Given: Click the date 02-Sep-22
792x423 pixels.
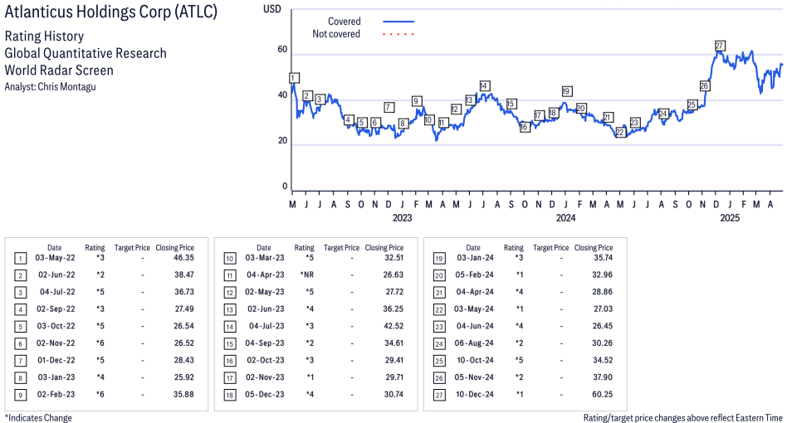Looking at the screenshot, I should 56,309.
